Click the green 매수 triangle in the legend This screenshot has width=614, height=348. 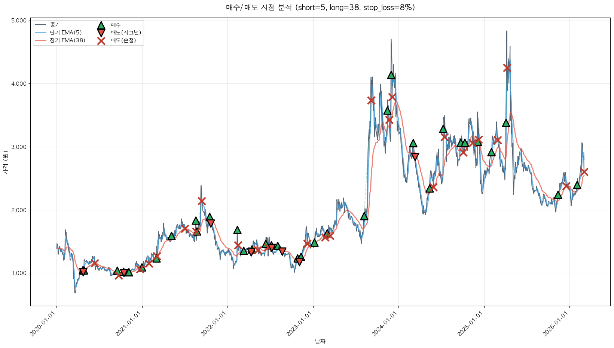click(101, 25)
